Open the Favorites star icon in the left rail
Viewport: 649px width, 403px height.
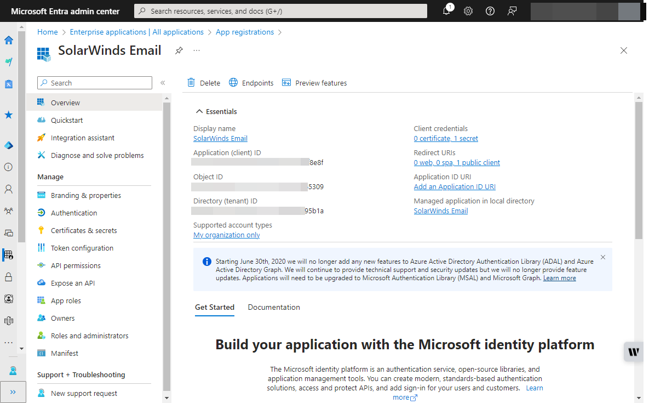pos(9,115)
